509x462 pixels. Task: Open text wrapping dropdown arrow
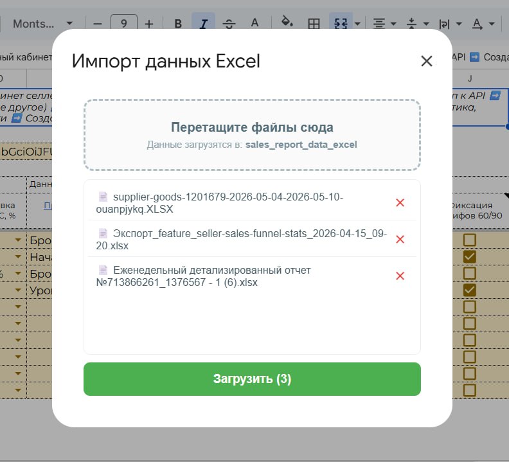(459, 24)
